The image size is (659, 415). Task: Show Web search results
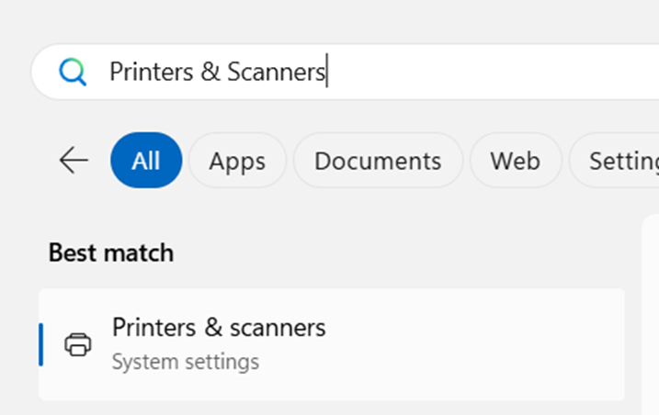tap(515, 161)
